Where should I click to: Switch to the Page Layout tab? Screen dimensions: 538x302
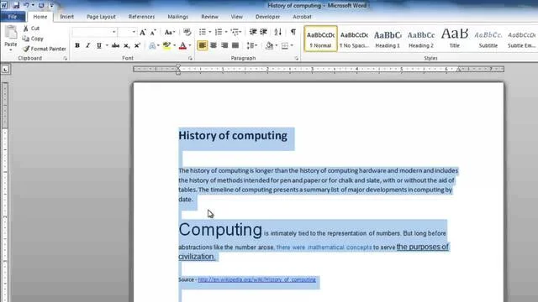tap(101, 17)
